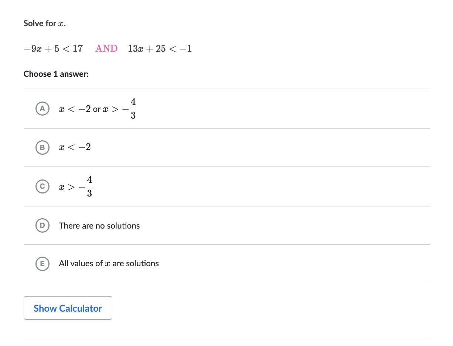Click the 'There are no solutions' answer text
The width and height of the screenshot is (453, 346).
click(99, 226)
